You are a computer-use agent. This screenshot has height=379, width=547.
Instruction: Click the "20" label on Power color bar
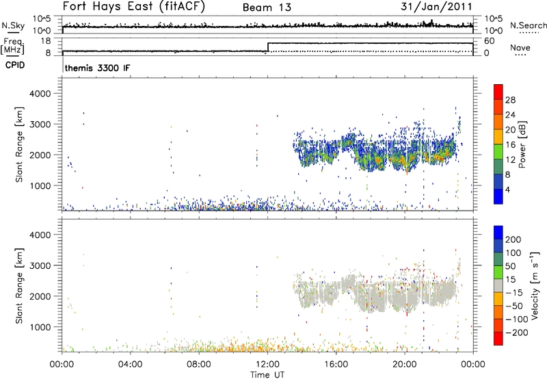[510, 130]
